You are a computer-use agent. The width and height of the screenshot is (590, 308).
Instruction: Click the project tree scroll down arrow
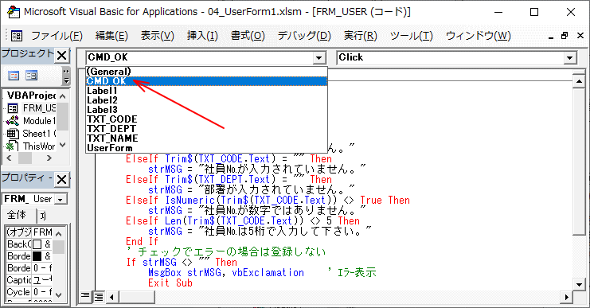tap(63, 145)
